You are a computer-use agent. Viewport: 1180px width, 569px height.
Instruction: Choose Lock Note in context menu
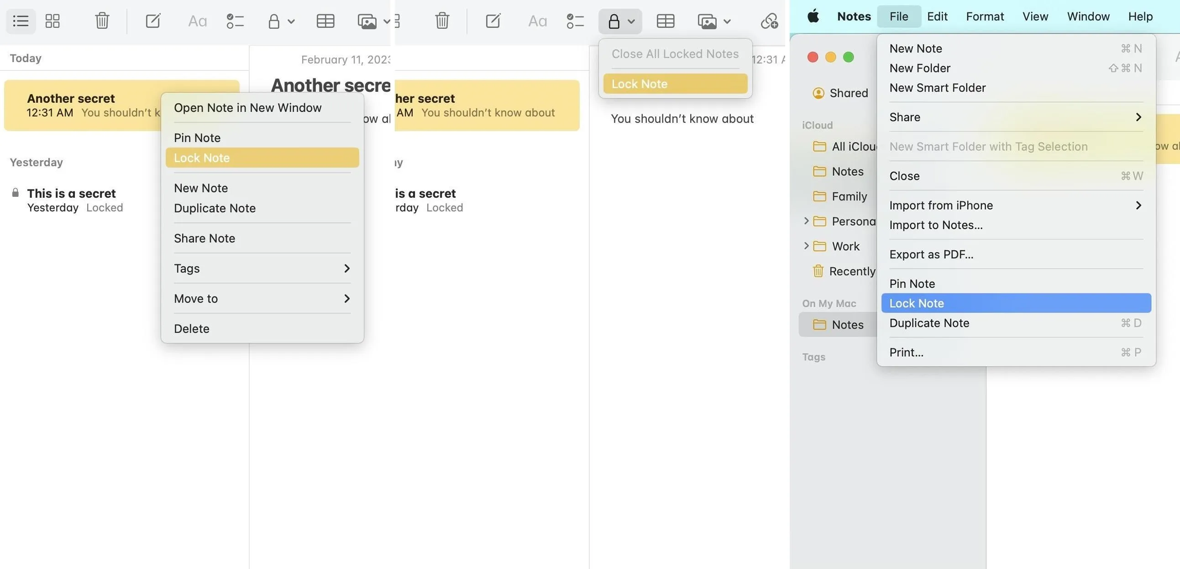coord(262,158)
